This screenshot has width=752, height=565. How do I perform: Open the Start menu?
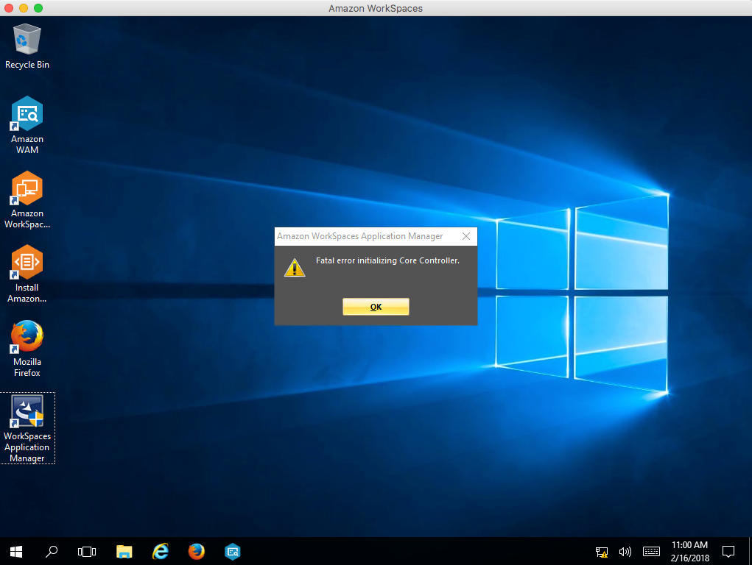pos(15,551)
